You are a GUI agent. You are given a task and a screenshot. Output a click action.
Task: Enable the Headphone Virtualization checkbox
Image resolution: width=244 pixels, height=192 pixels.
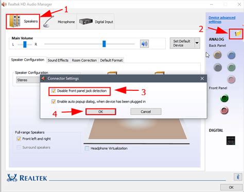click(x=87, y=148)
